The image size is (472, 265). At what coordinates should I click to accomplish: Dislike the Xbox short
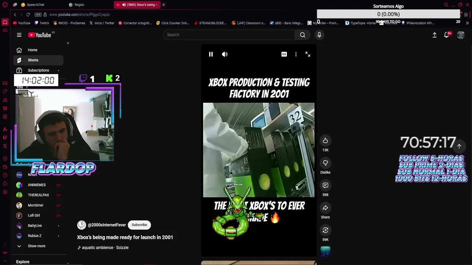(325, 163)
